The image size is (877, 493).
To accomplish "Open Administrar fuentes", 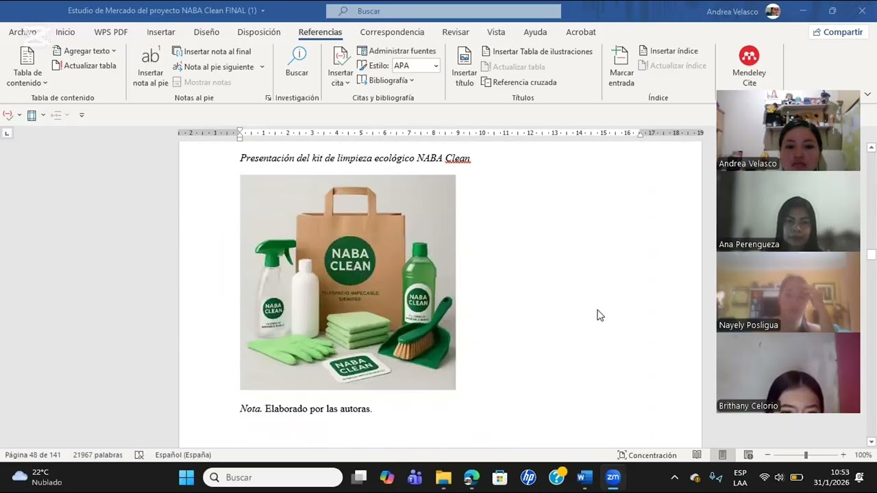I will (396, 51).
